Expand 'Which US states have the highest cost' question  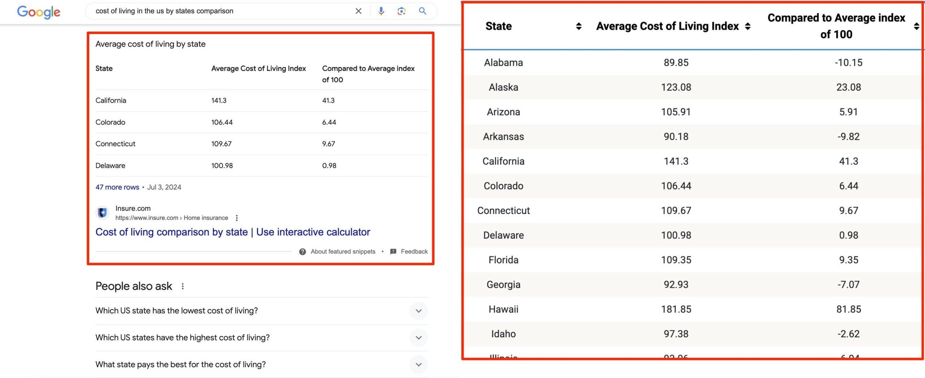(x=418, y=338)
